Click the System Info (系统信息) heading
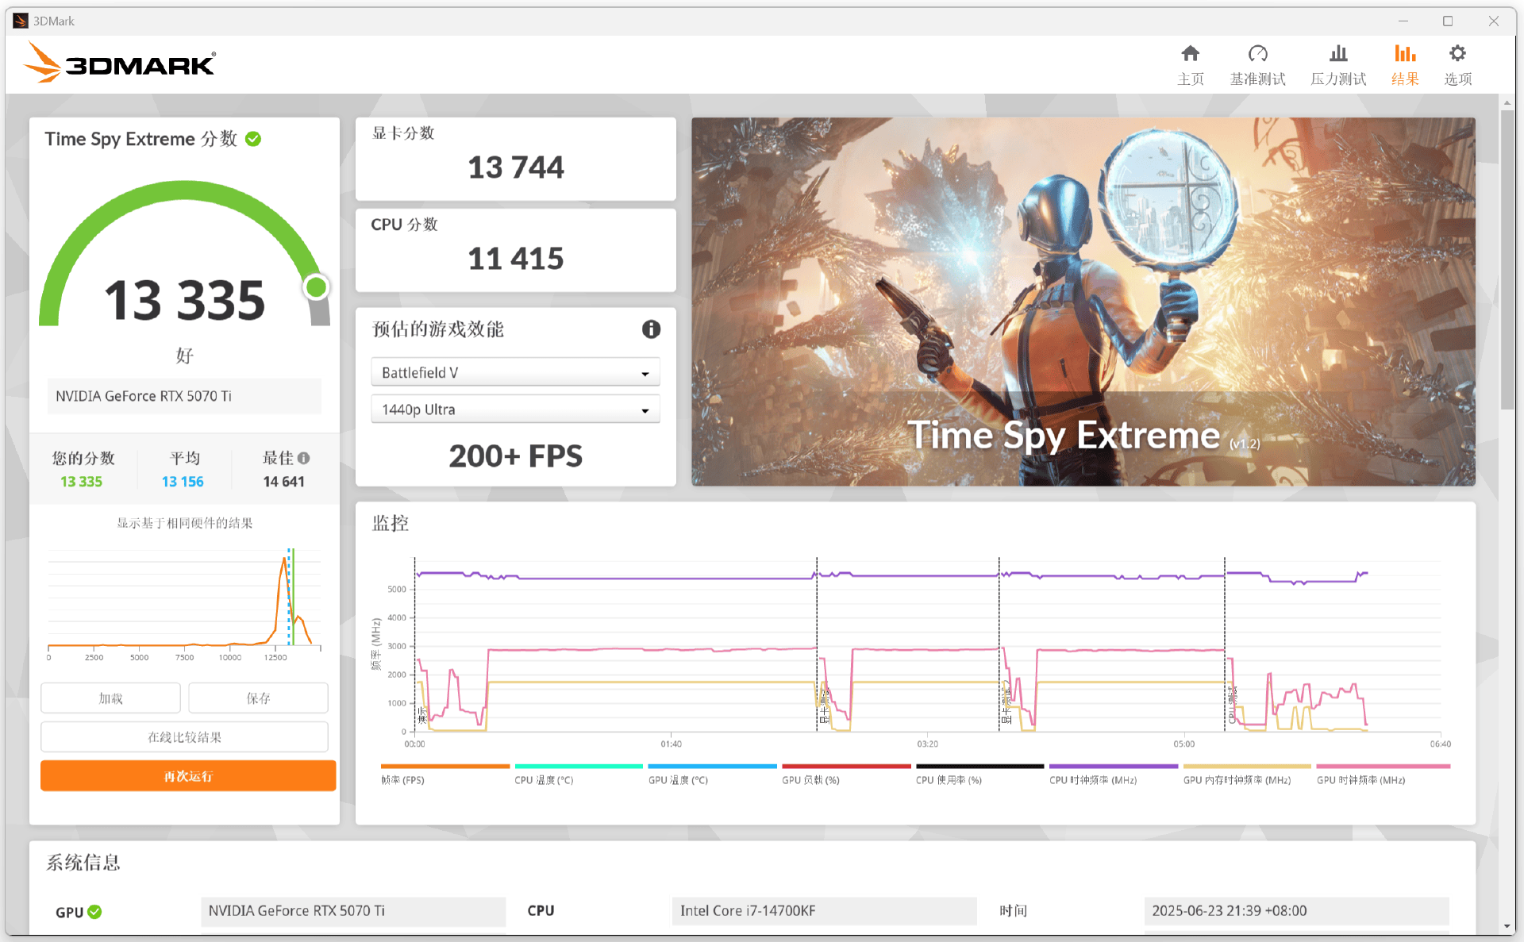The width and height of the screenshot is (1524, 942). point(83,863)
